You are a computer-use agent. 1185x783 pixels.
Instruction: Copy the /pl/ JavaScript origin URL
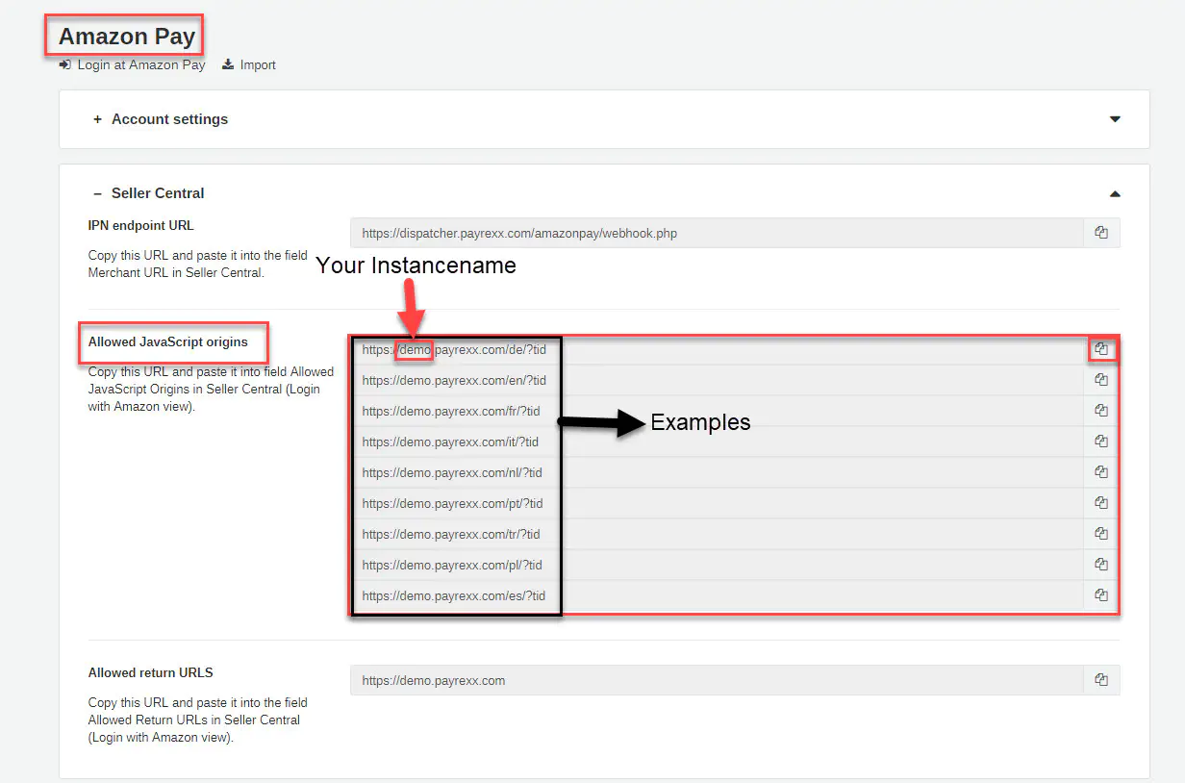1101,565
